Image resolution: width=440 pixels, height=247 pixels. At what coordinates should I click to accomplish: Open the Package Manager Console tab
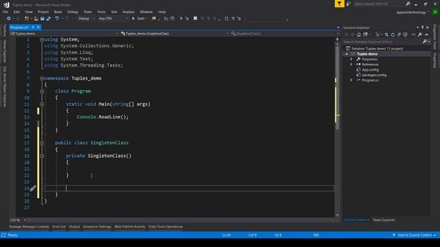pos(29,227)
